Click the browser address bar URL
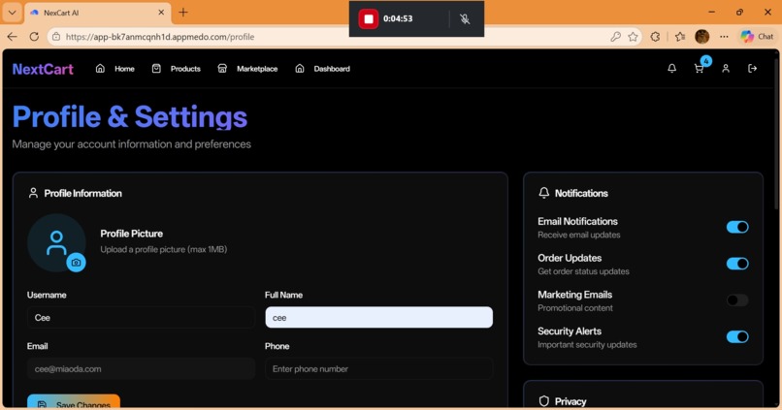 tap(160, 37)
